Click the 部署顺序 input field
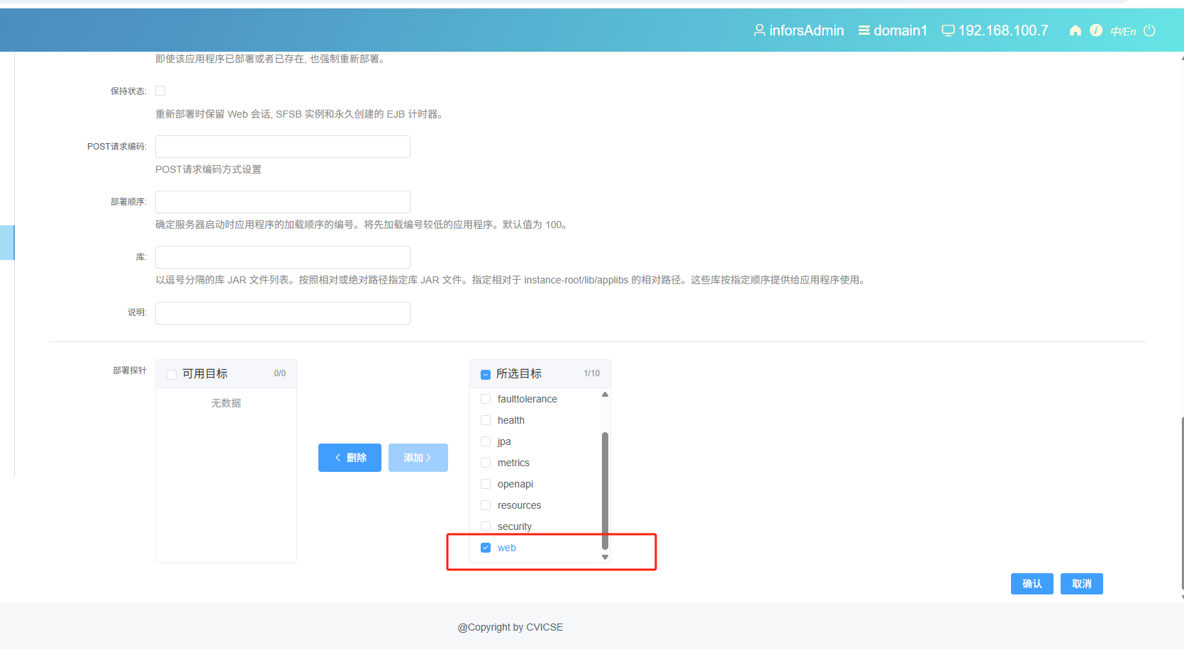The height and width of the screenshot is (649, 1184). [282, 202]
